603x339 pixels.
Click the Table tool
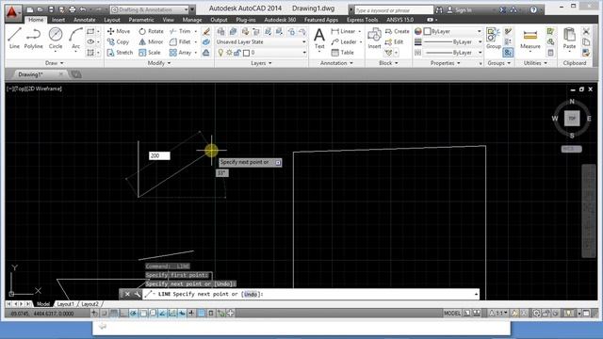(x=342, y=53)
